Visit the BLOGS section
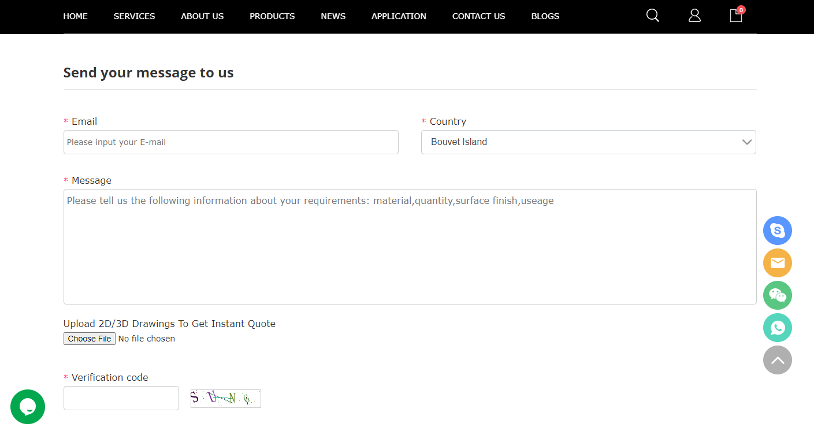Viewport: 814px width, 427px height. pos(545,16)
